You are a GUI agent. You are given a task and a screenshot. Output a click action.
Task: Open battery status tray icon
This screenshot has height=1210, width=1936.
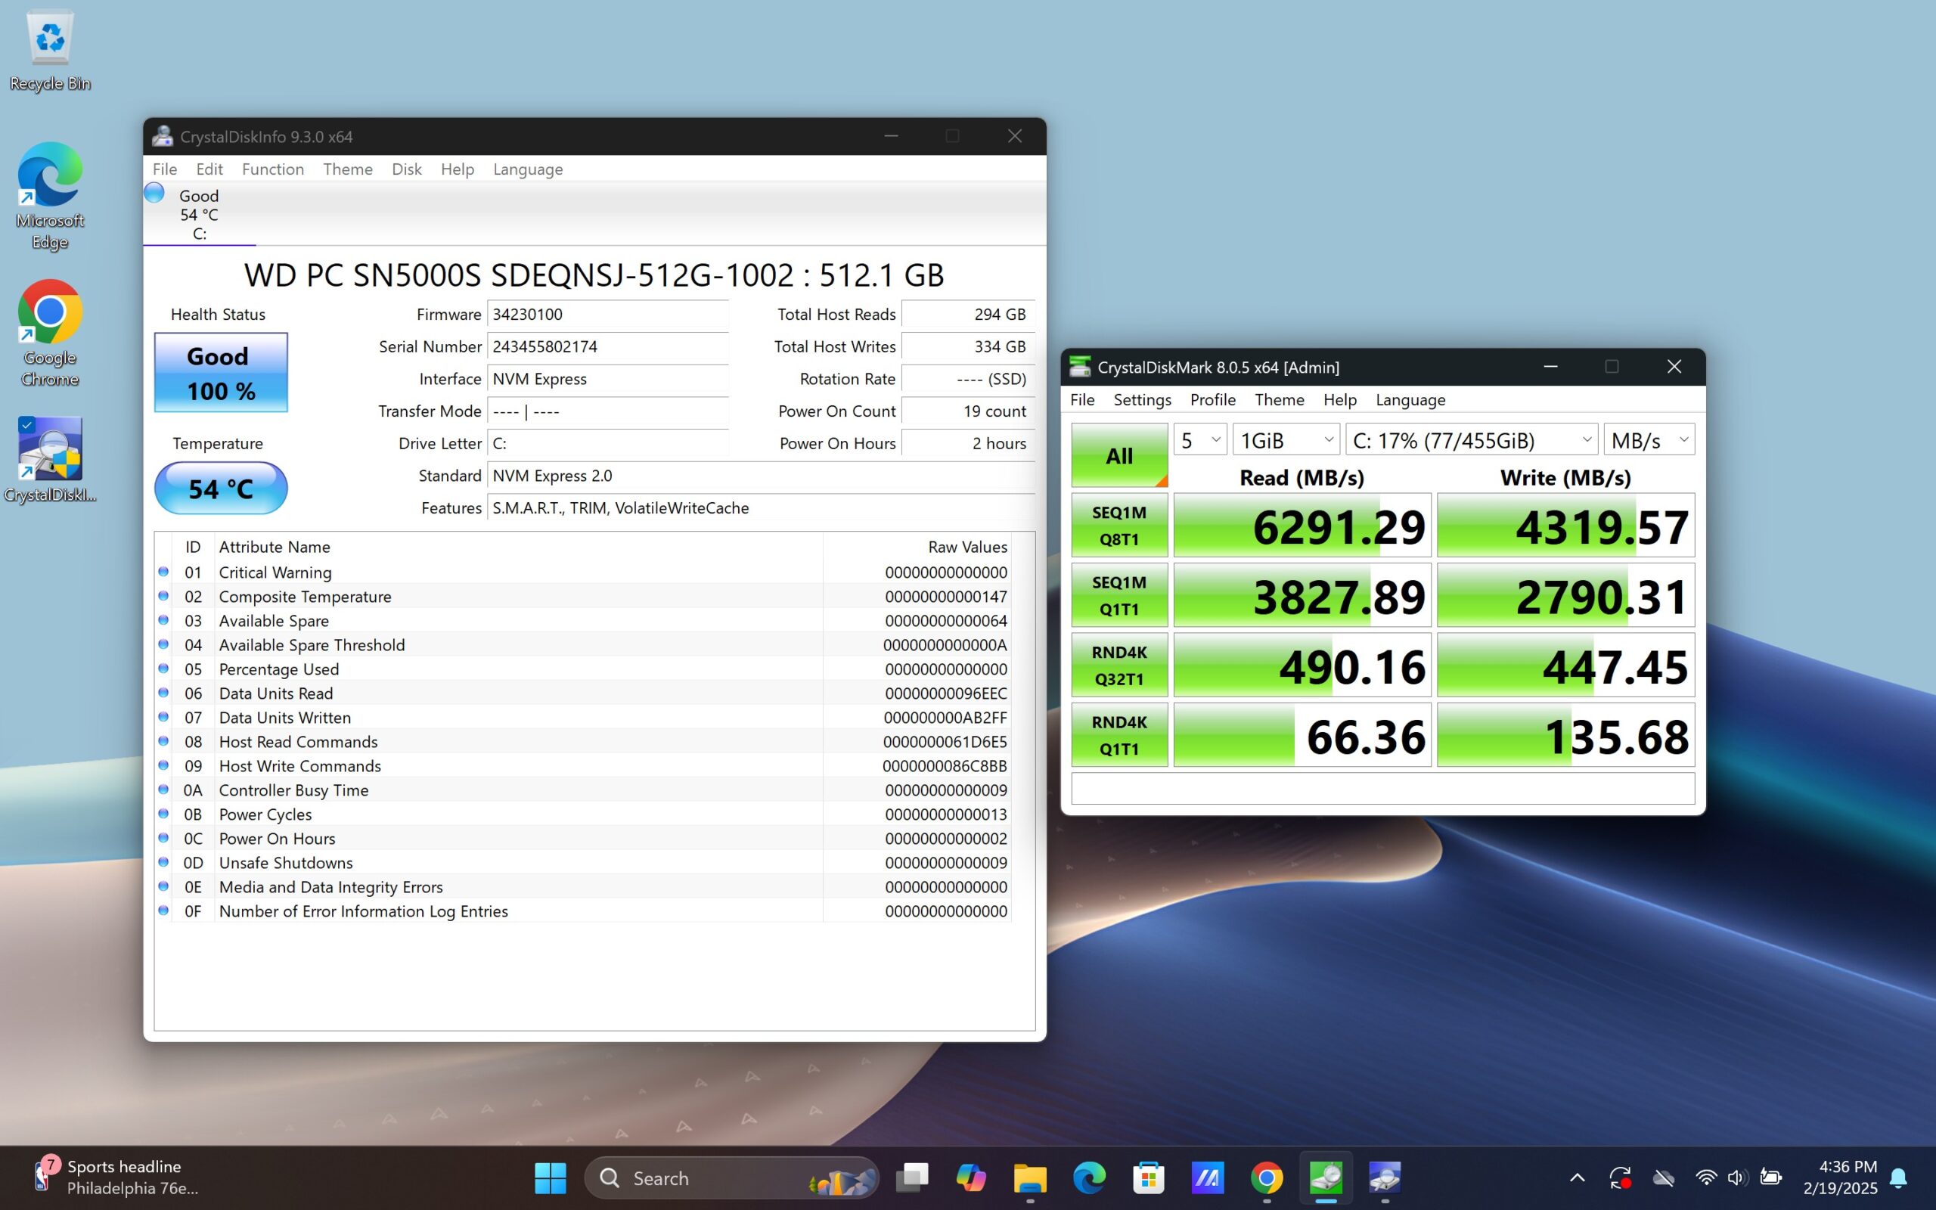pyautogui.click(x=1770, y=1178)
